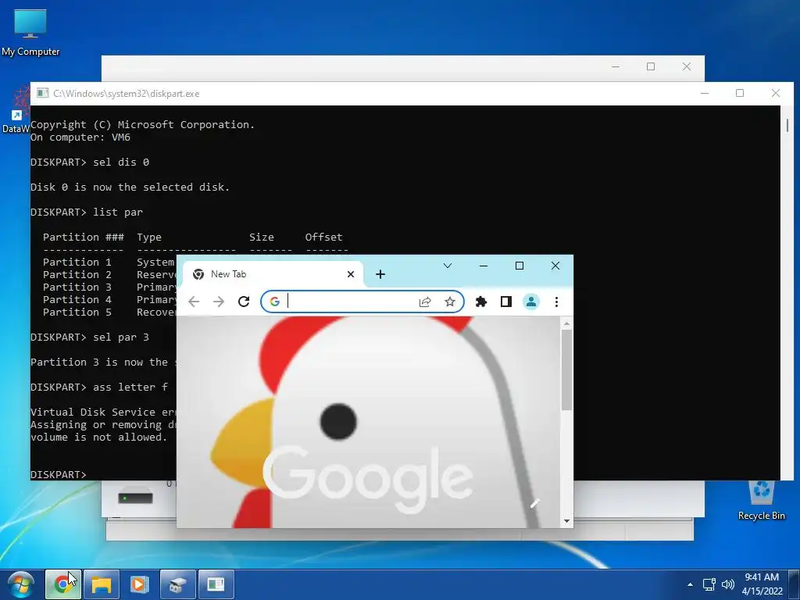This screenshot has height=600, width=800.
Task: Maximize the Chrome window
Action: (520, 266)
